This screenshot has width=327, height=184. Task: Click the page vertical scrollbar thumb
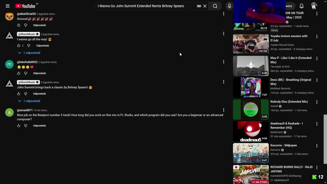click(325, 139)
